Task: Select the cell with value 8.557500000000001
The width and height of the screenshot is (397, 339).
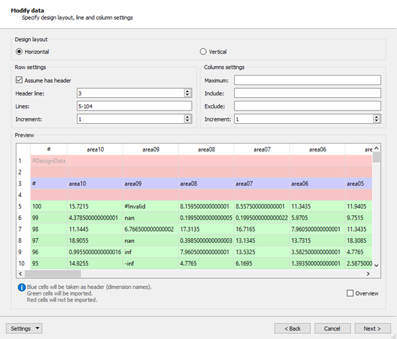Action: pos(262,206)
